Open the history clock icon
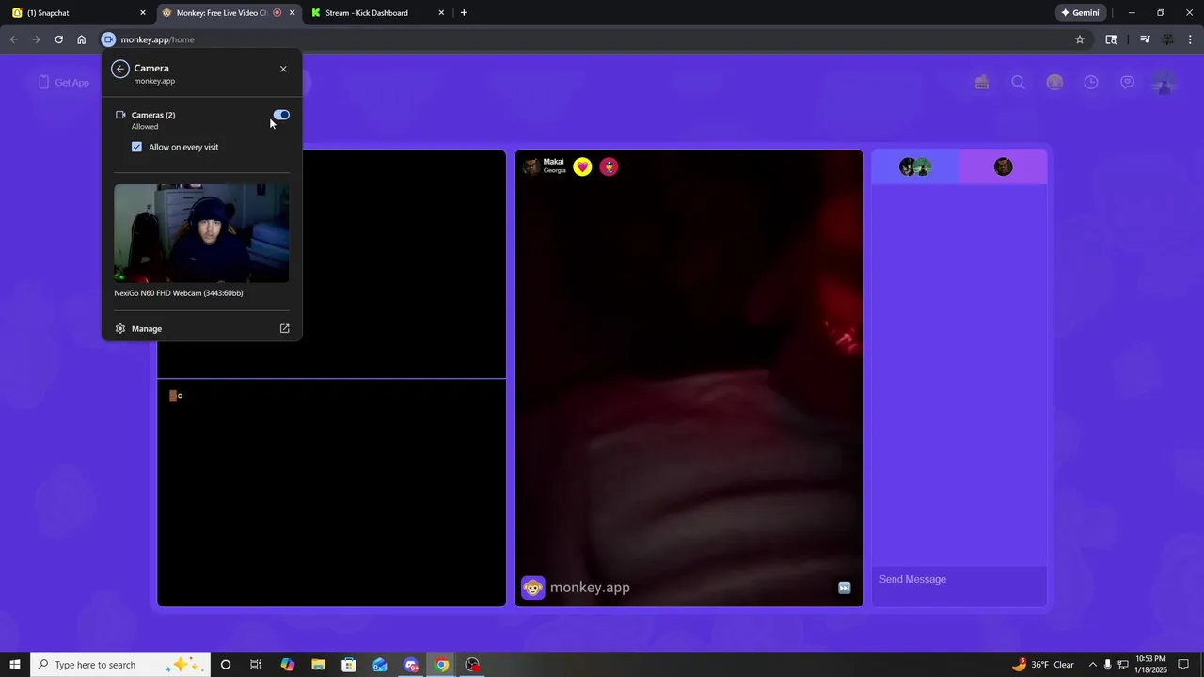 click(x=1091, y=82)
